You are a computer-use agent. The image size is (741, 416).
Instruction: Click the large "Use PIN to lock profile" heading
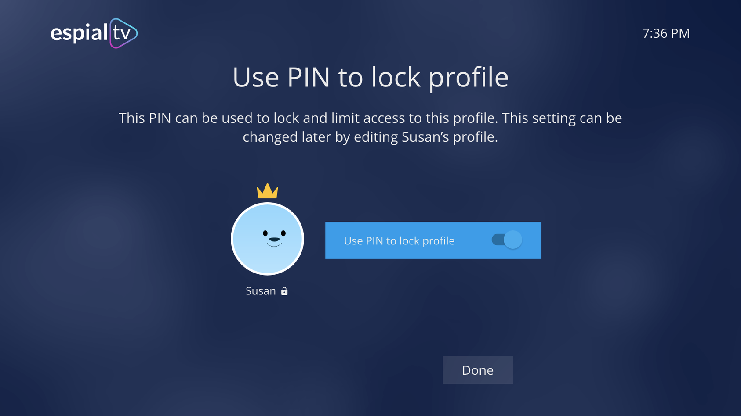(370, 77)
